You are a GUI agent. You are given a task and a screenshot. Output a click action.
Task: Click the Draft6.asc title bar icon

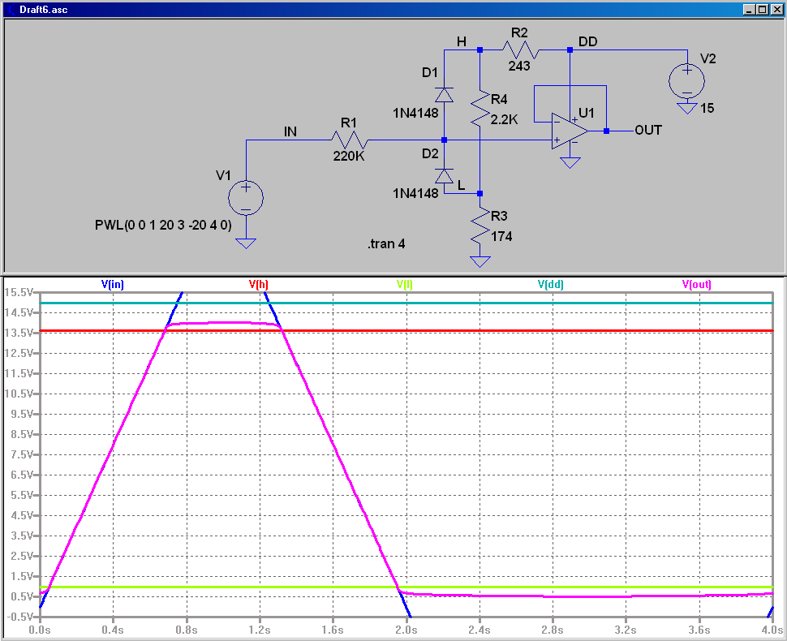(11, 10)
